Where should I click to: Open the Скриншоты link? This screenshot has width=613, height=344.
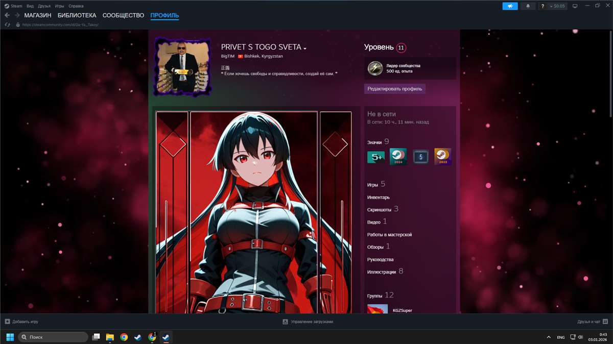tap(379, 210)
